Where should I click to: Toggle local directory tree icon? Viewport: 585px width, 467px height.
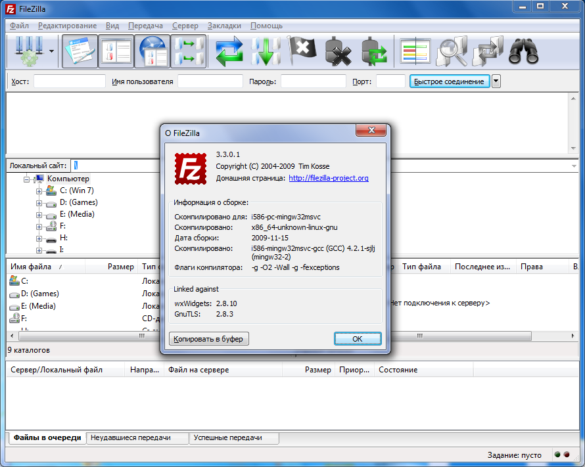pos(116,51)
